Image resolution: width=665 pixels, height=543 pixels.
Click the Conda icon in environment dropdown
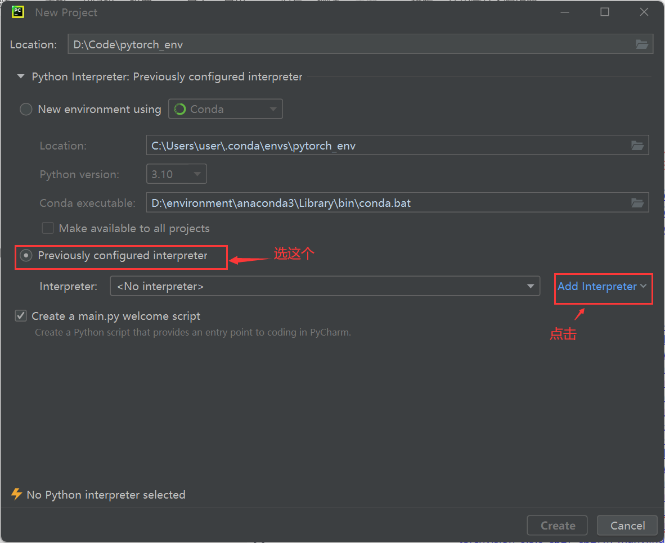180,110
